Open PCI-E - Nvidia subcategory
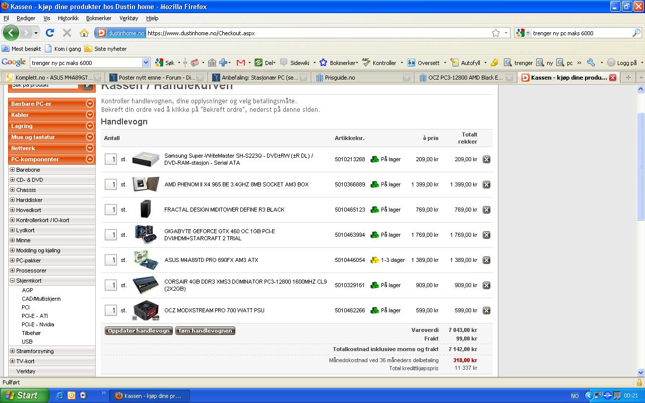645x403 pixels. click(38, 324)
